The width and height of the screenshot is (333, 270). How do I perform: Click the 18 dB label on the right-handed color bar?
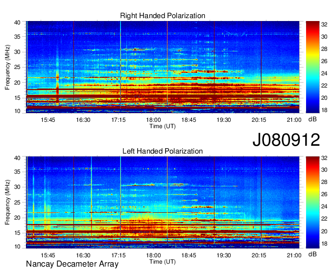coord(324,110)
